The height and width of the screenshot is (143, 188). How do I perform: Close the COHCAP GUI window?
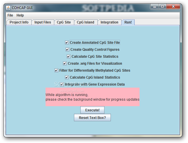pos(173,7)
